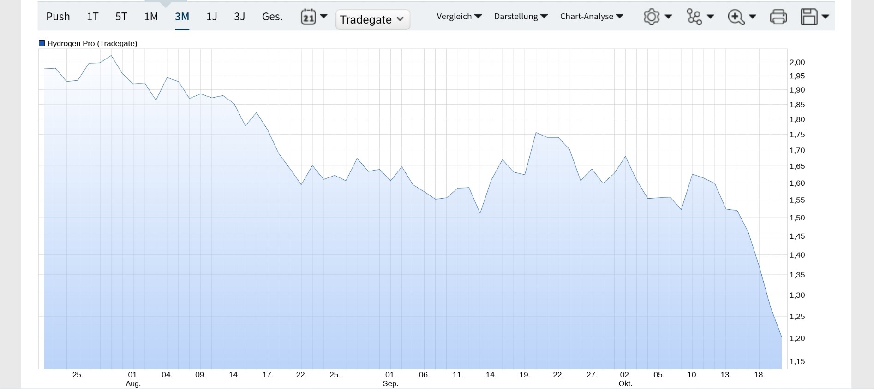Open the calendar date range picker
Screen dimensions: 874x389
pyautogui.click(x=308, y=17)
